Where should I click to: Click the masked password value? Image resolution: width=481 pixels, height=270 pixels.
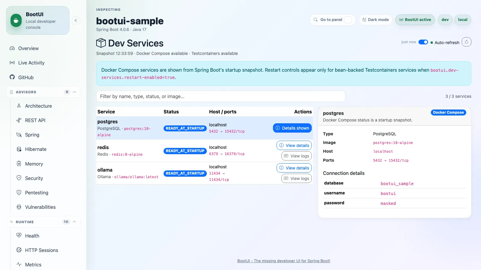coord(388,203)
